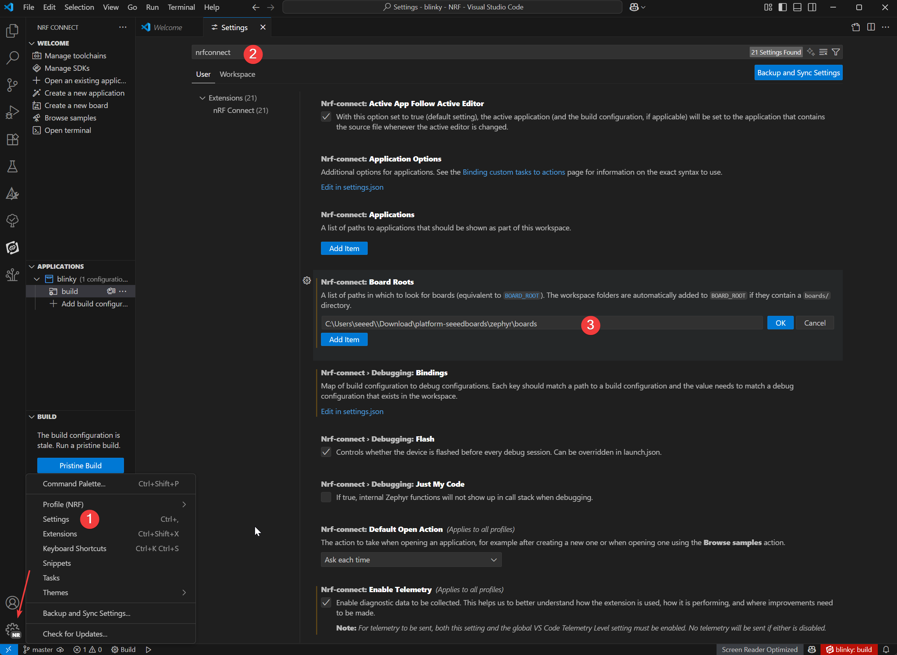The image size is (897, 655).
Task: Toggle the secondary side bar layout icon
Action: pyautogui.click(x=812, y=7)
